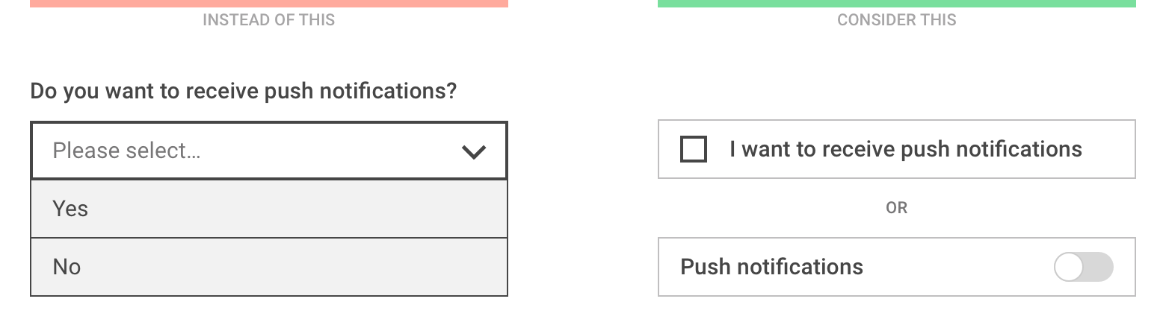
Task: Click the "Please select…" placeholder text
Action: [x=126, y=151]
